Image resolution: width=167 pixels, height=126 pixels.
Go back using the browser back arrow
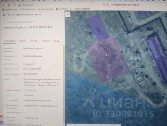[x=4, y=5]
